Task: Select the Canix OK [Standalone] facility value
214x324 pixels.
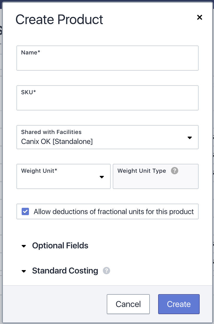Action: (57, 142)
